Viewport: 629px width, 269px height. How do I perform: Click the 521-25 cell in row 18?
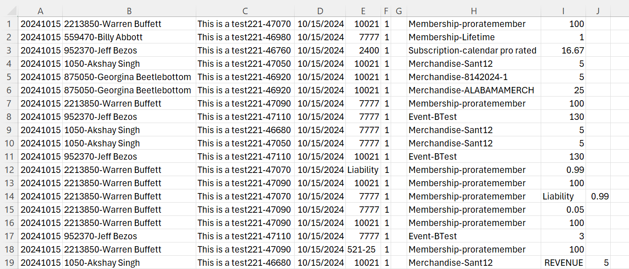click(x=363, y=249)
